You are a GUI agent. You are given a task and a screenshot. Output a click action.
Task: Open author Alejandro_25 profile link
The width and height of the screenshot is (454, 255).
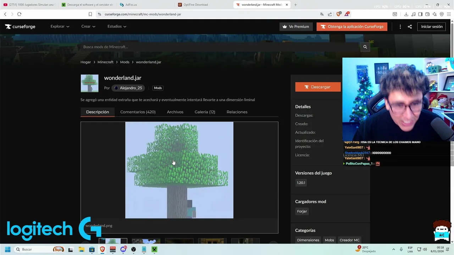coord(128,88)
